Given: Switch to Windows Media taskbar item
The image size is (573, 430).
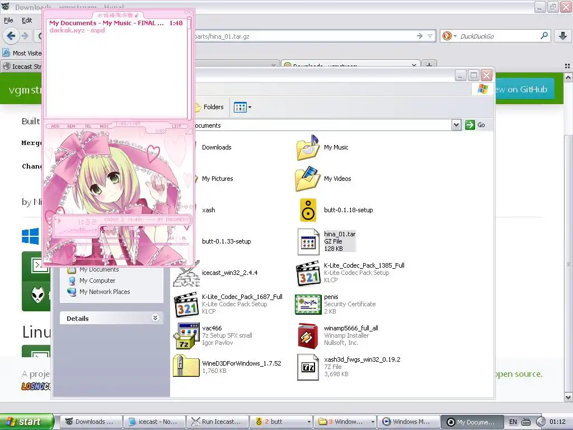Looking at the screenshot, I should tap(408, 422).
